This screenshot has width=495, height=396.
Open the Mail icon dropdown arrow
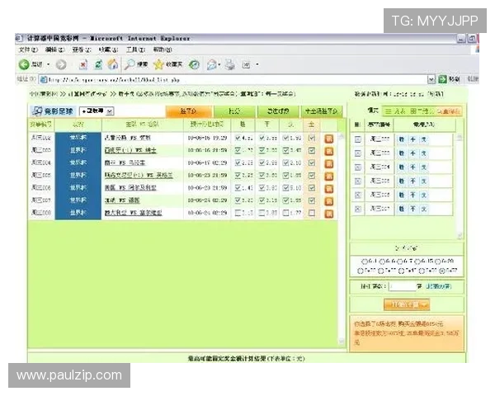click(219, 64)
